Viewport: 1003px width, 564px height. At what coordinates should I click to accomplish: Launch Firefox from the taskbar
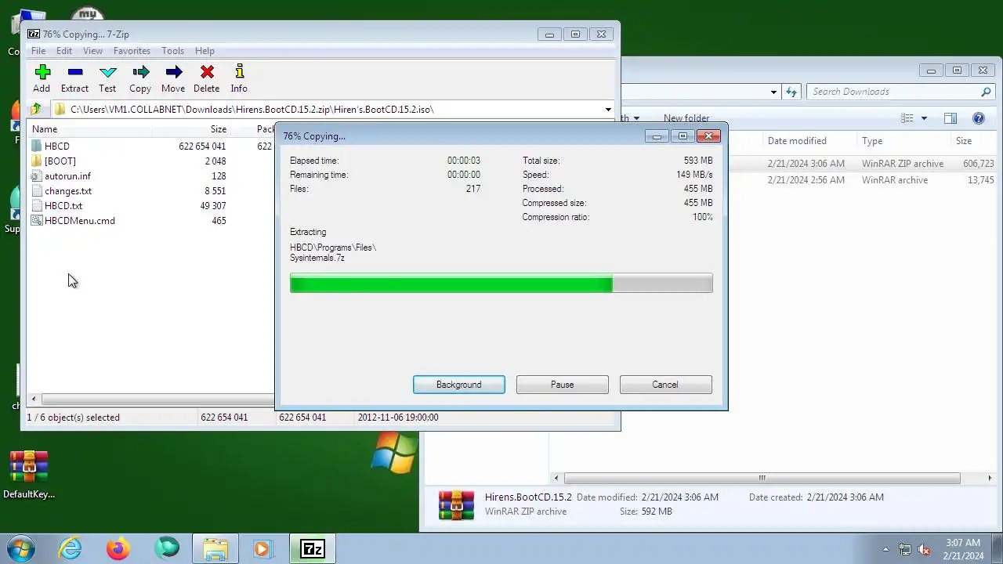pos(118,548)
